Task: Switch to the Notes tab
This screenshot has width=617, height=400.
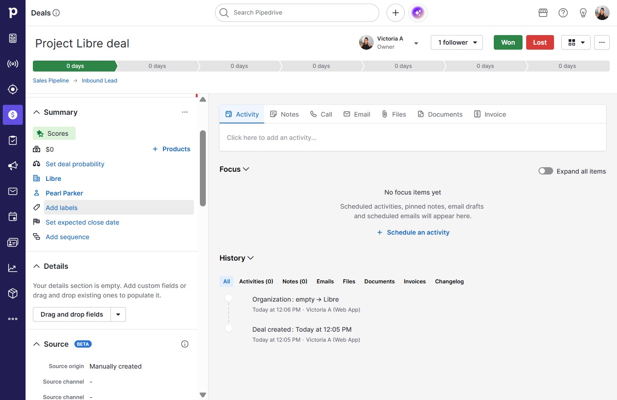Action: click(284, 114)
